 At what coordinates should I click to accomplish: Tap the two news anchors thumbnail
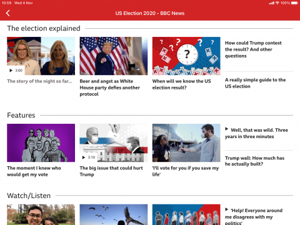pyautogui.click(x=41, y=56)
